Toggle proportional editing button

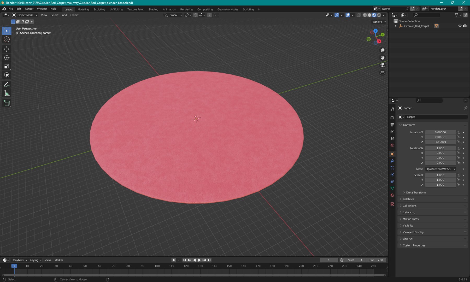point(209,15)
